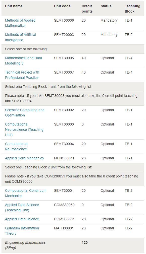
Task: Open Scientific Computing and Optimisation unit
Action: pyautogui.click(x=25, y=113)
